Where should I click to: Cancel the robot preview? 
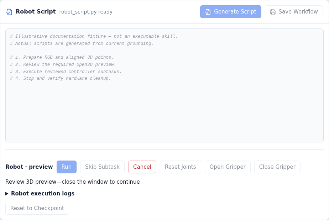tap(142, 167)
